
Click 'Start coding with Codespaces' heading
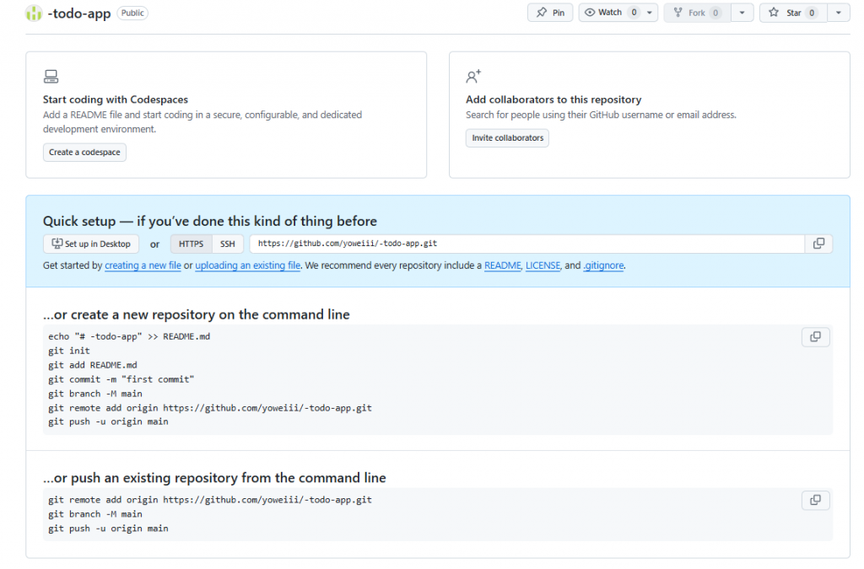click(115, 99)
